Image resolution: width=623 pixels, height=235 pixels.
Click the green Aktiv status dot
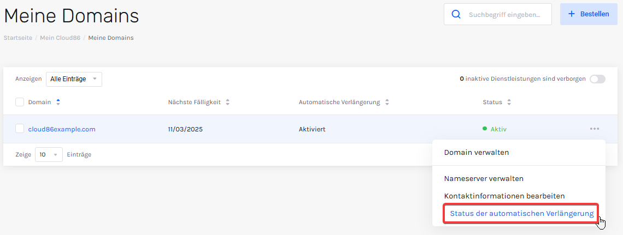(484, 128)
